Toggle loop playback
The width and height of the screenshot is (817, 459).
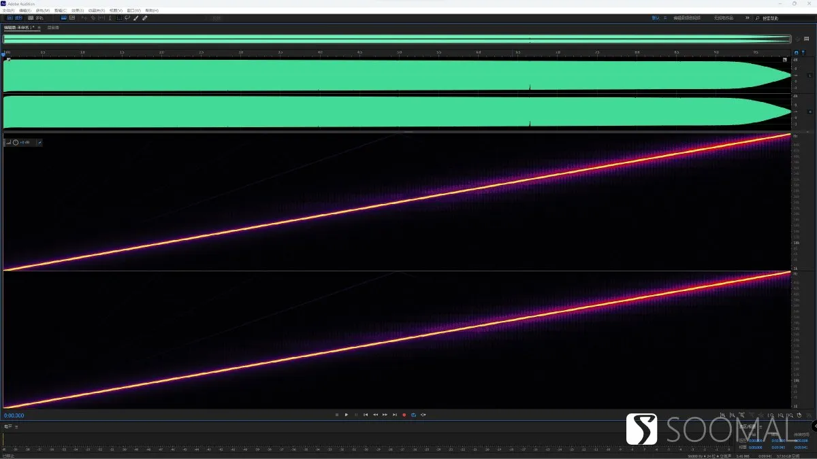click(x=413, y=415)
